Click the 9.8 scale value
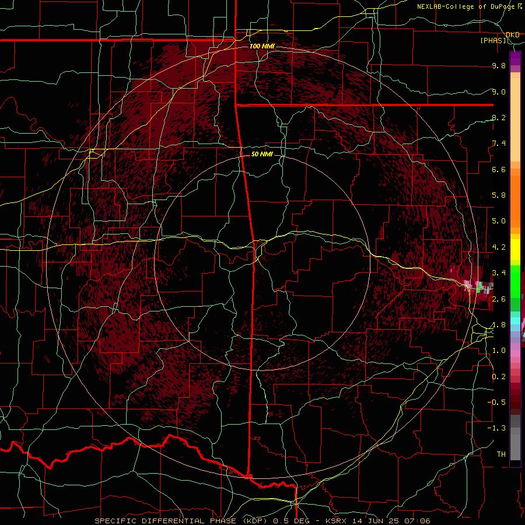The width and height of the screenshot is (525, 525). point(499,65)
